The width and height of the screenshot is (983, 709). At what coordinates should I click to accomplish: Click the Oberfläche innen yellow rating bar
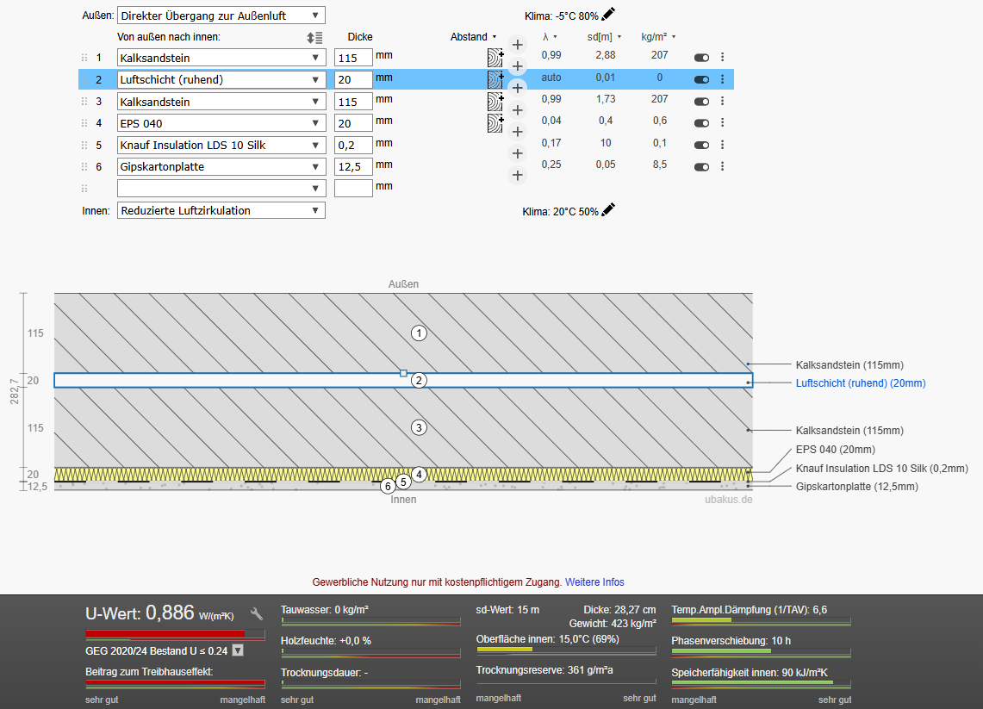pos(565,650)
